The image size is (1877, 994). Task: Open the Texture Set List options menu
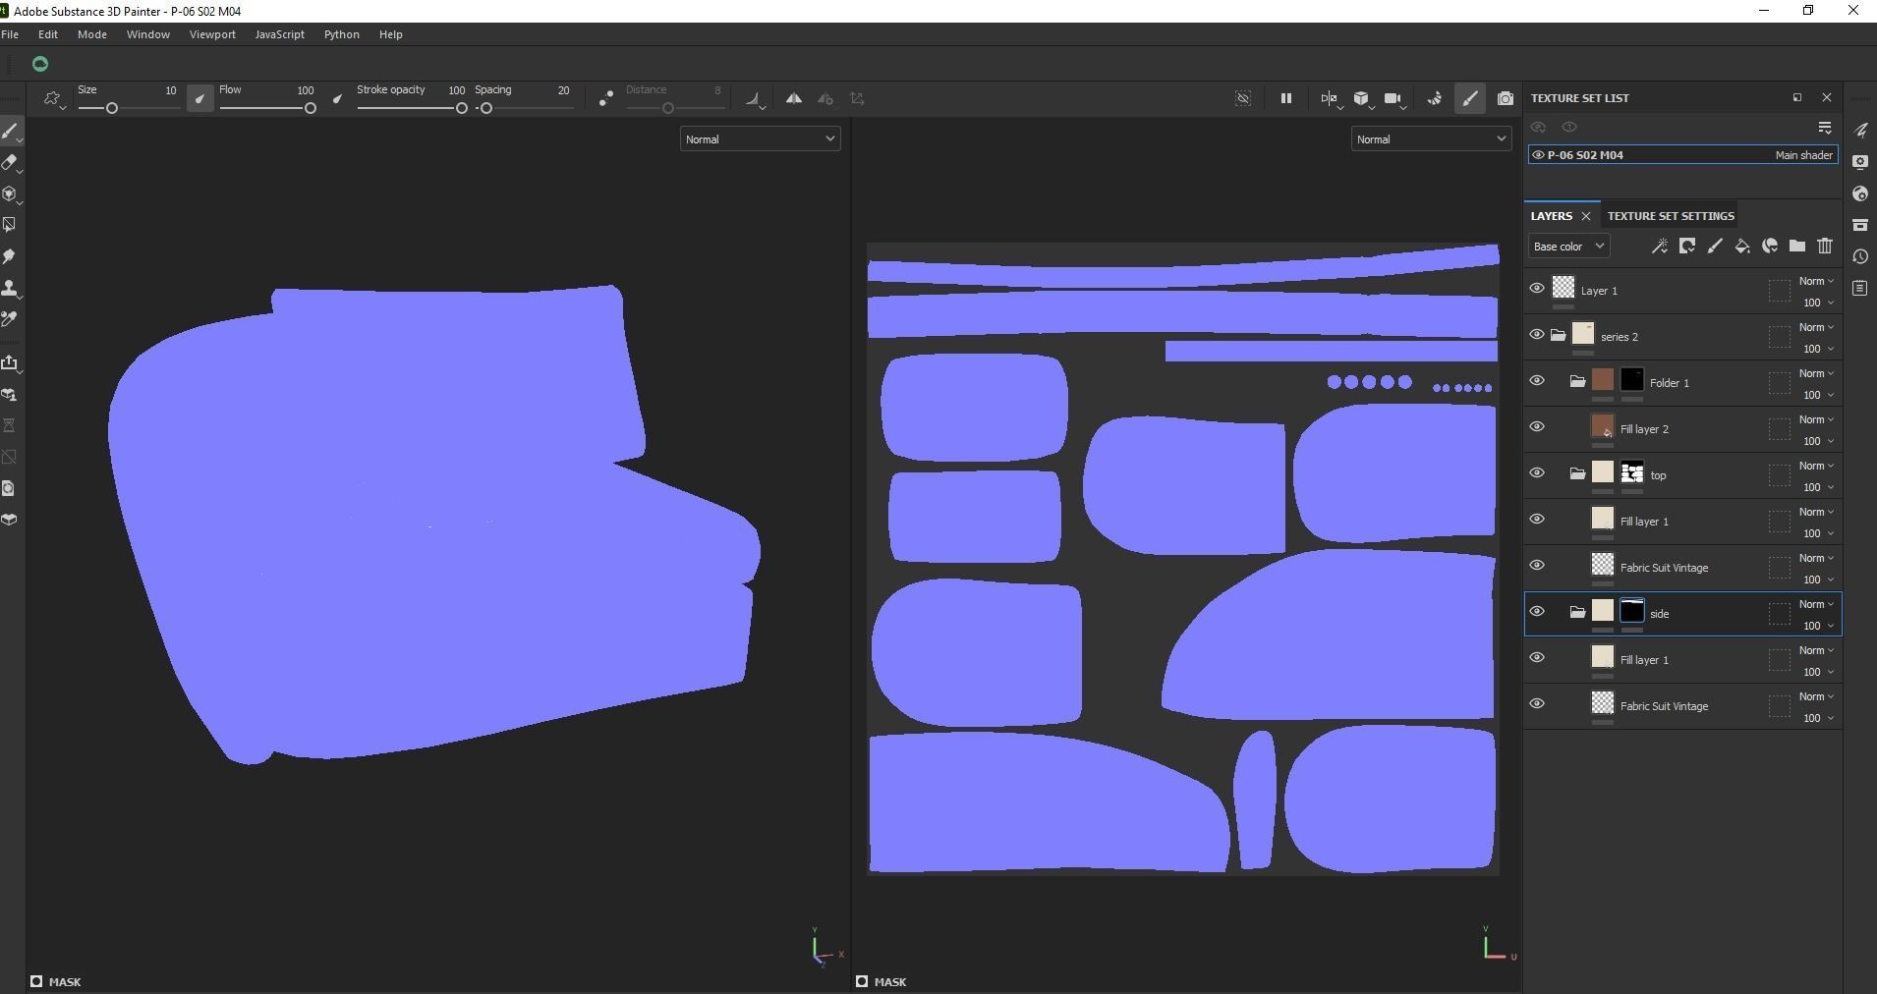[1825, 128]
